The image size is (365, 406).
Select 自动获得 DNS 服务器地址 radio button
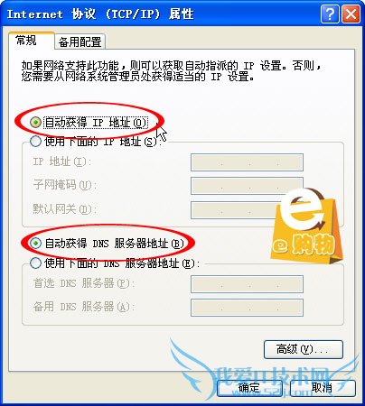coord(35,243)
